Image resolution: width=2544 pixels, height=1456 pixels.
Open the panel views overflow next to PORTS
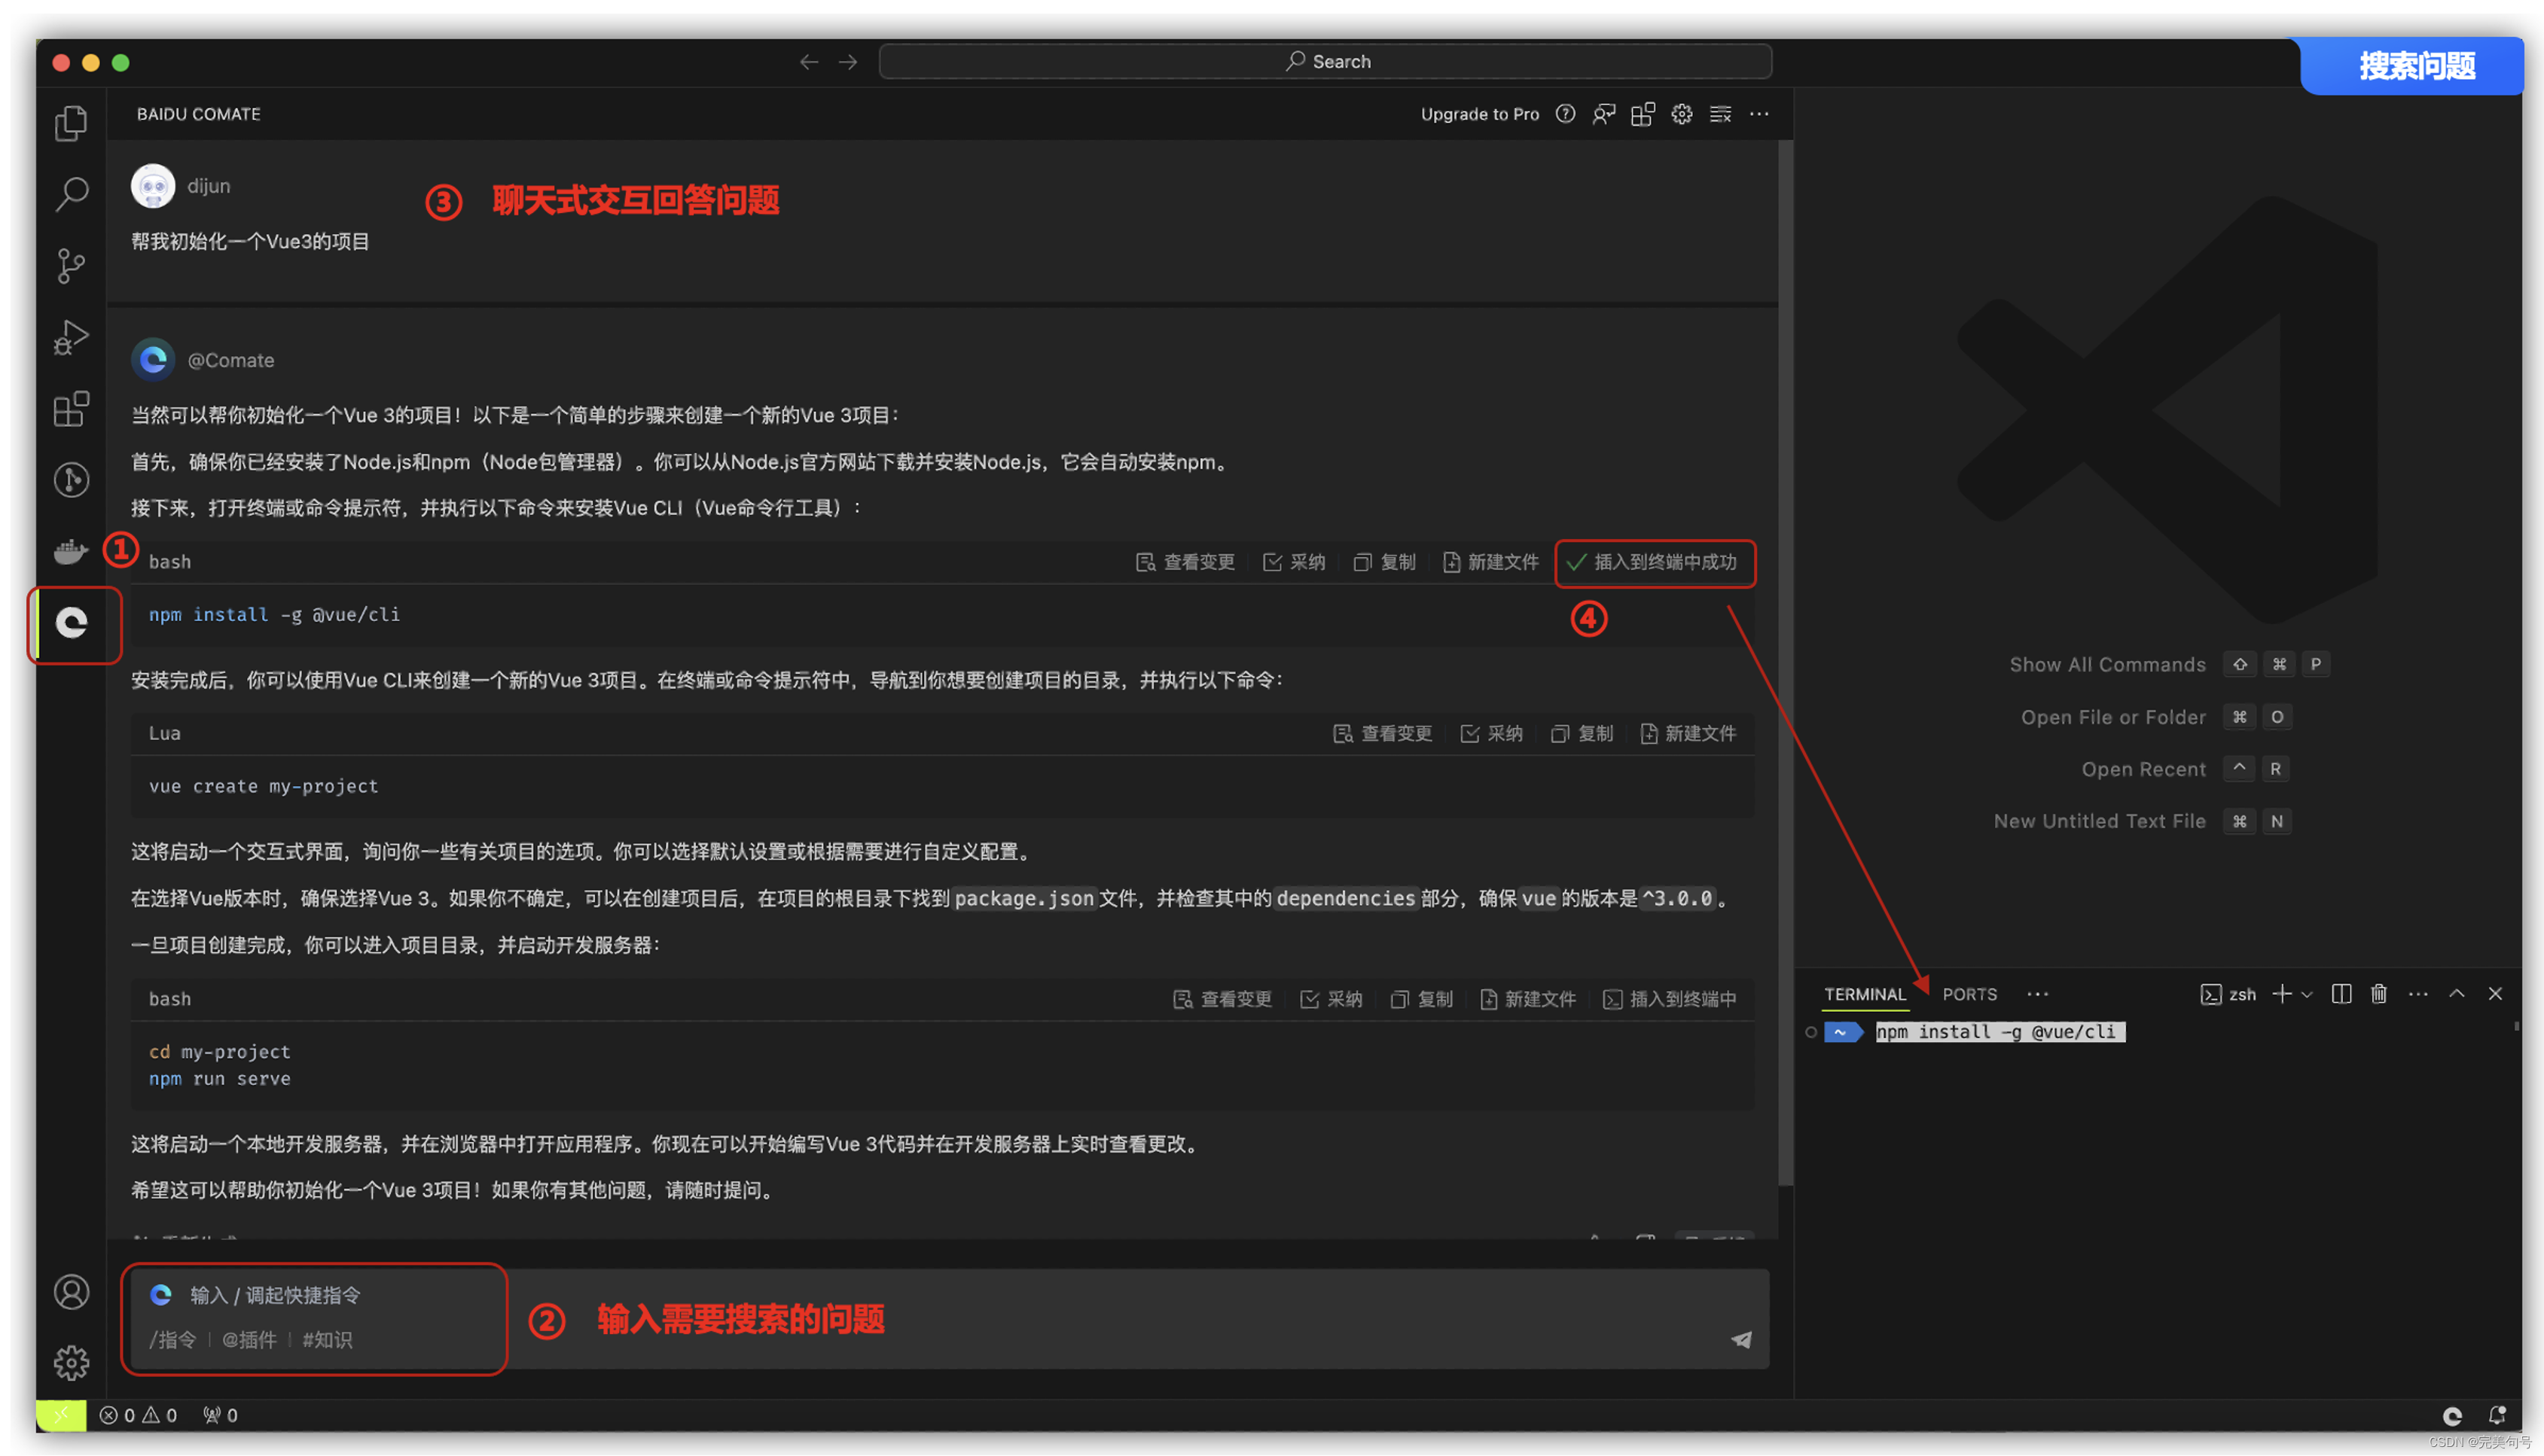(x=2037, y=994)
